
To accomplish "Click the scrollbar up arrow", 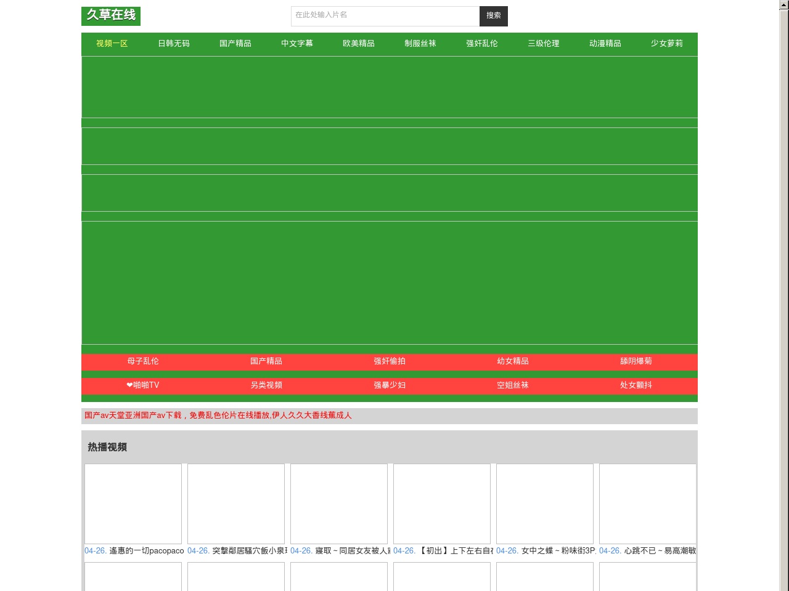I will (784, 5).
